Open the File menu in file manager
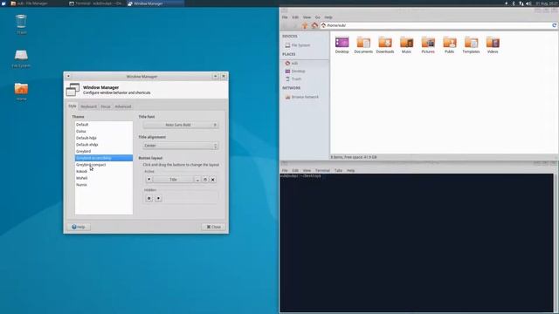The height and width of the screenshot is (314, 559). pos(285,17)
